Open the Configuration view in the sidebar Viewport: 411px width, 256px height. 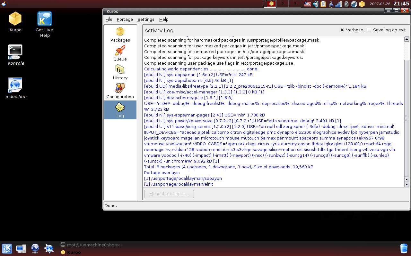point(120,91)
